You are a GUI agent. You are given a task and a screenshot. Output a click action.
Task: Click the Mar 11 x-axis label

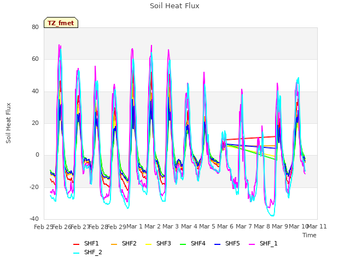click(317, 226)
